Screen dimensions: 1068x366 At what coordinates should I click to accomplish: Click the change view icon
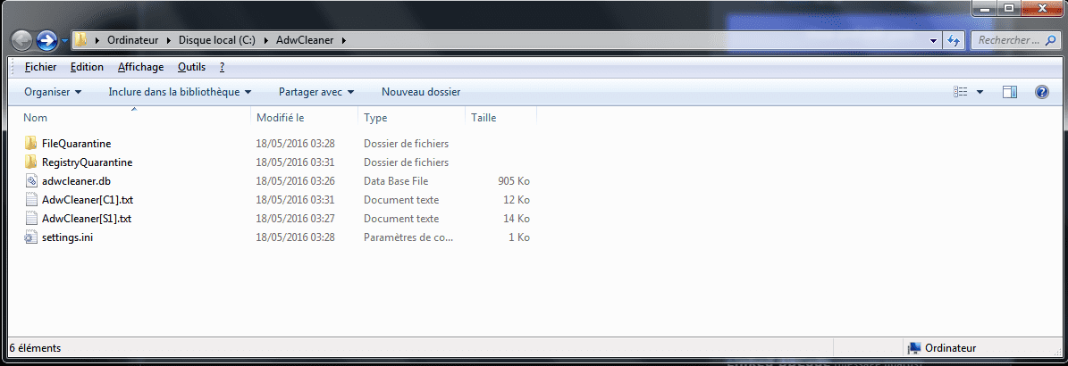tap(961, 92)
